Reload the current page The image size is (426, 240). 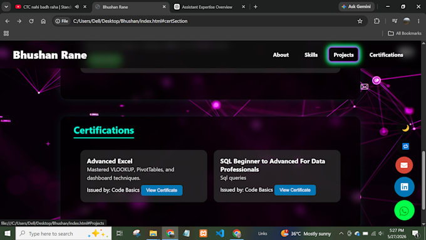point(31,21)
